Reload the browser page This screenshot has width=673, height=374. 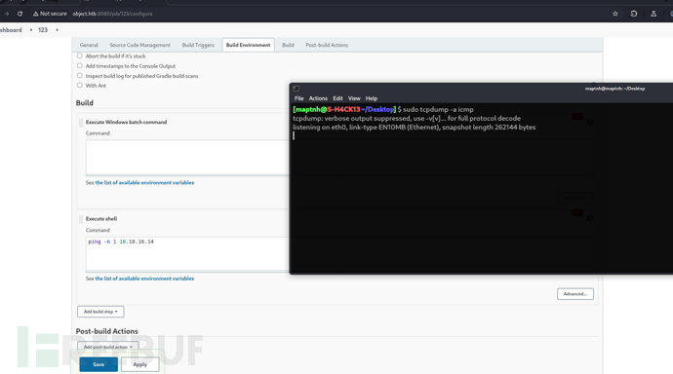(20, 14)
